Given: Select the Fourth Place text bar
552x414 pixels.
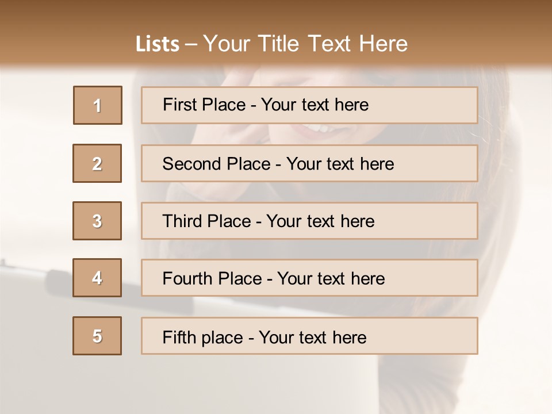Looking at the screenshot, I should [x=309, y=278].
